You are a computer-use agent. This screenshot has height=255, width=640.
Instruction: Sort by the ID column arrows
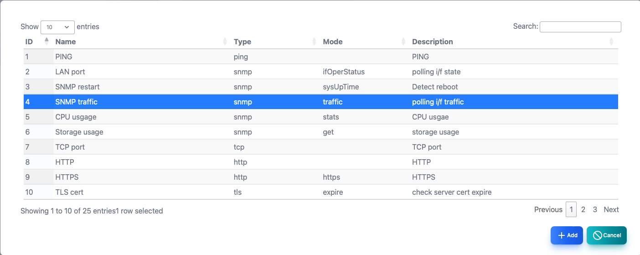point(46,42)
